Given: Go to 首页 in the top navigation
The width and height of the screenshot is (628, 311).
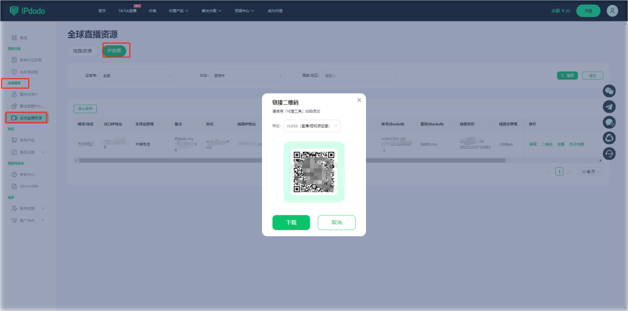Looking at the screenshot, I should pyautogui.click(x=102, y=11).
